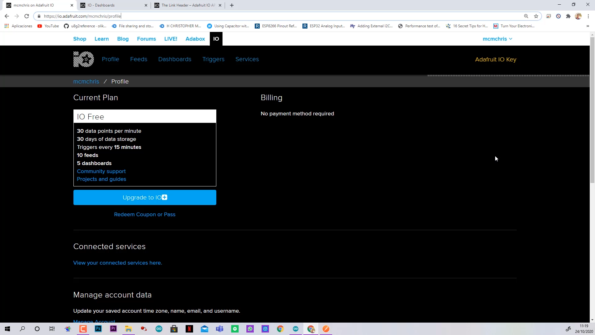Click the mcmchris breadcrumb link

[86, 82]
